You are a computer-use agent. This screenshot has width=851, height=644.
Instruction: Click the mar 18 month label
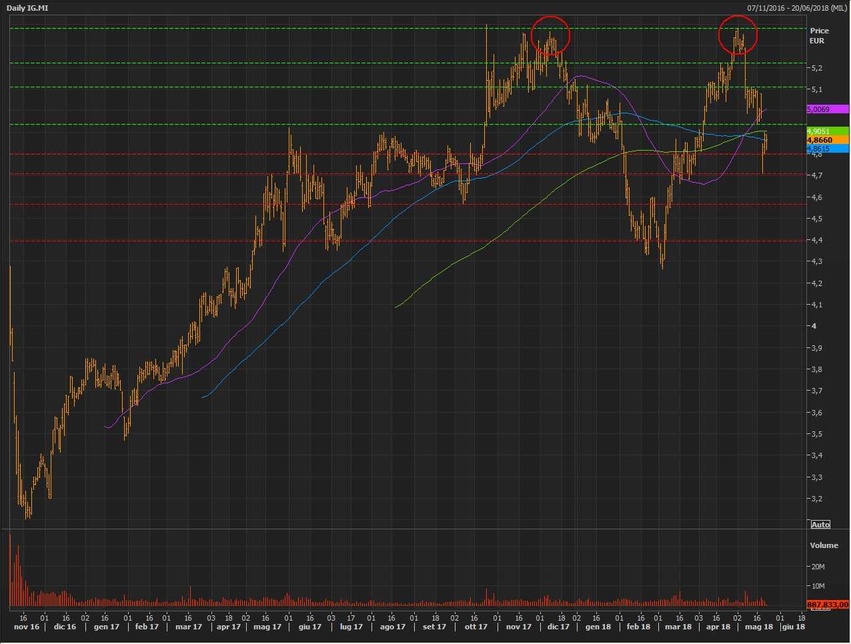[x=678, y=627]
